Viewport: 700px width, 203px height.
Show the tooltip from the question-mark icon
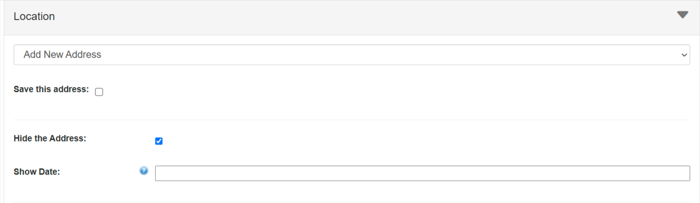pos(144,171)
